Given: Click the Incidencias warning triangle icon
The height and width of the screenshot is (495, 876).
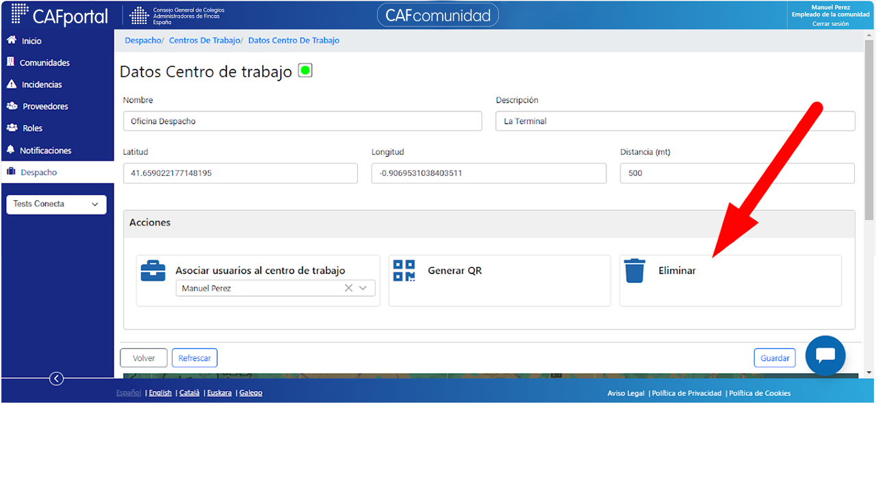Looking at the screenshot, I should (x=11, y=84).
